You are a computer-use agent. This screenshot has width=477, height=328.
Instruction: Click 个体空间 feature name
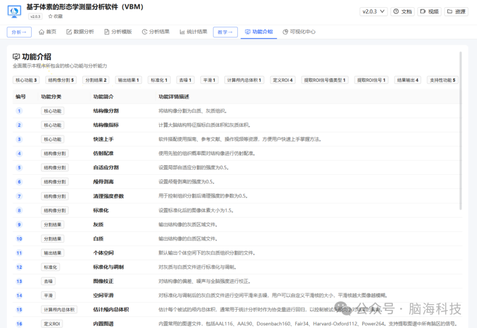point(103,253)
